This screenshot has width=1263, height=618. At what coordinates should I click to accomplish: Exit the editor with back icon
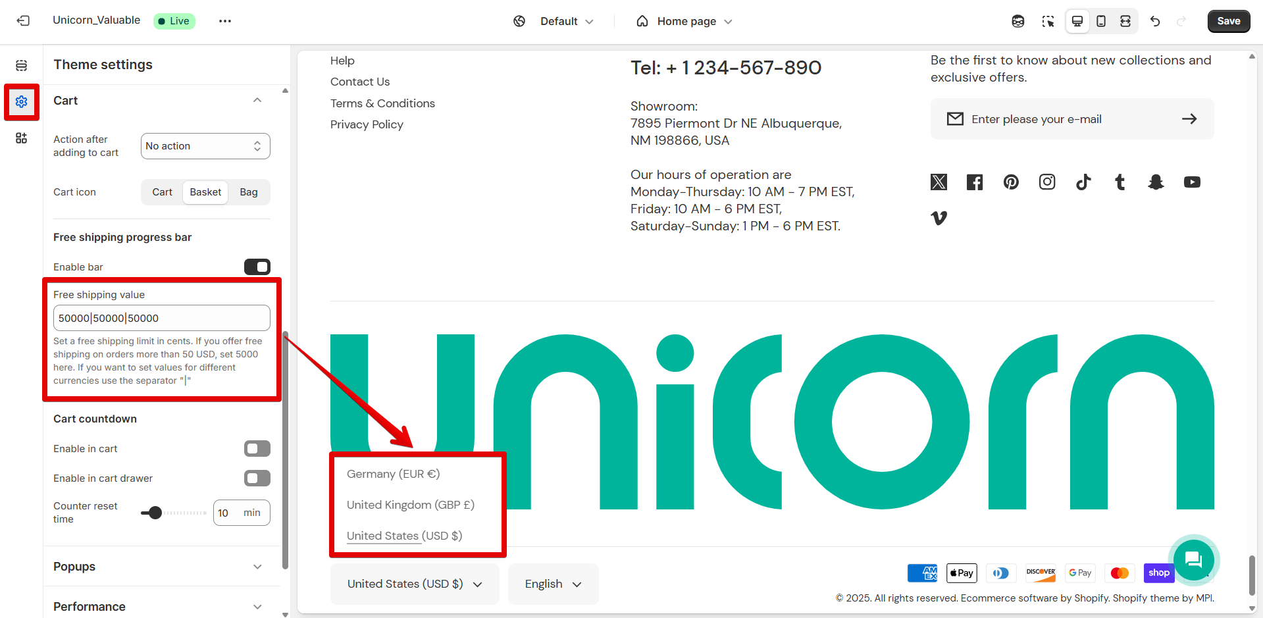(x=23, y=21)
